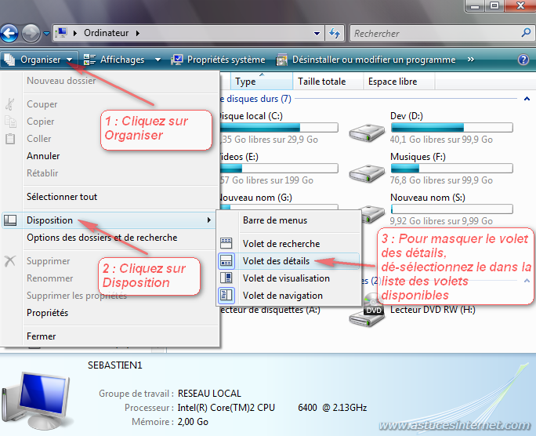Click the Forward navigation arrow
Viewport: 536px width, 436px height.
31,33
